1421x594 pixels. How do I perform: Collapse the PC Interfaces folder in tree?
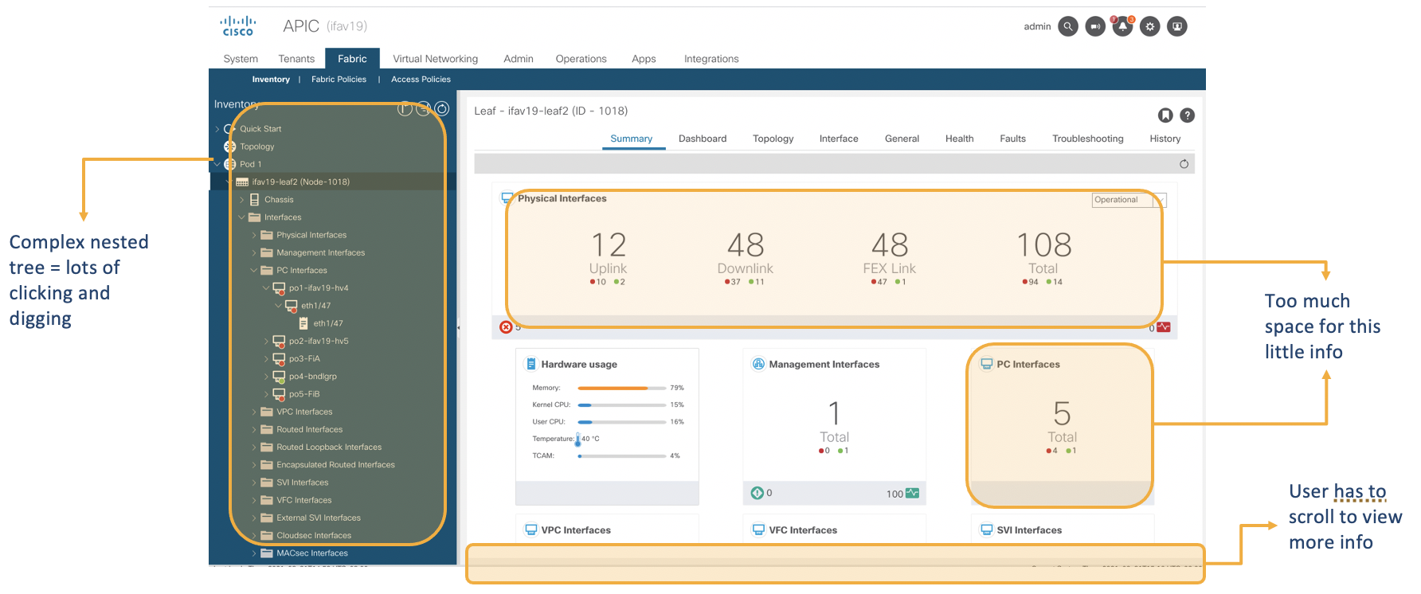point(254,270)
